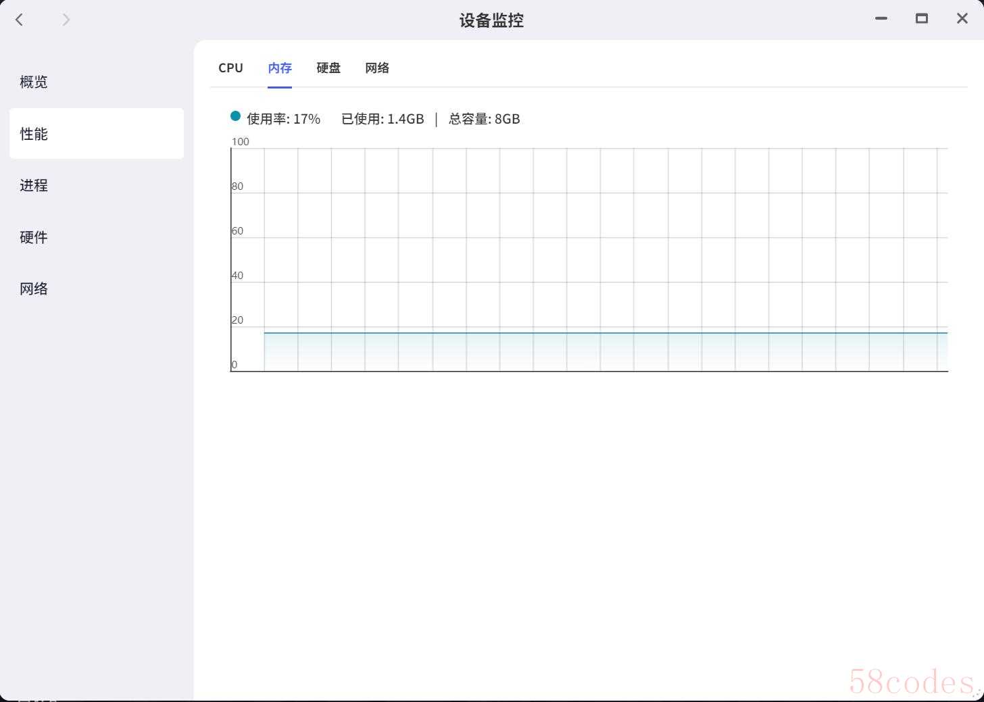
Task: Open the 网络 tab beside 硬盘
Action: tap(377, 68)
